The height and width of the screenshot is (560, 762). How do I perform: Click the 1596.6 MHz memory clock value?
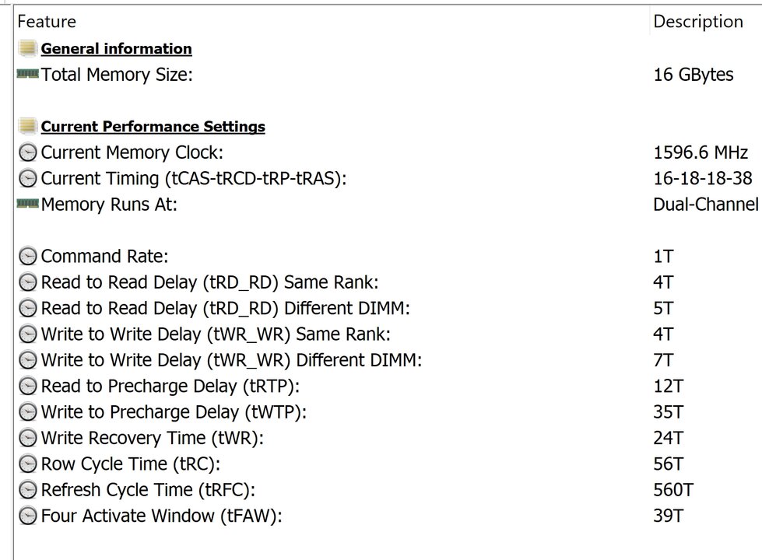[x=701, y=152]
